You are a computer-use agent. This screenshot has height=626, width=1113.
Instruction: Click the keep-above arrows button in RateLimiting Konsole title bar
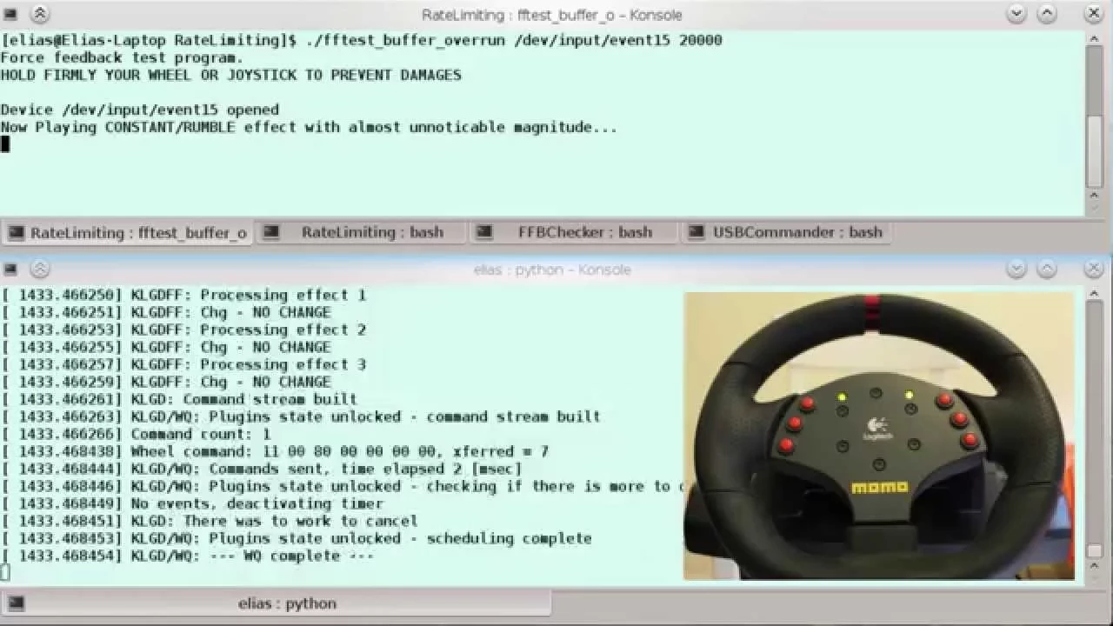point(39,14)
